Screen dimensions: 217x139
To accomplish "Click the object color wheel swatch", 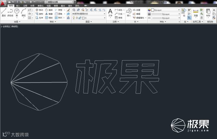I will pos(149,10).
